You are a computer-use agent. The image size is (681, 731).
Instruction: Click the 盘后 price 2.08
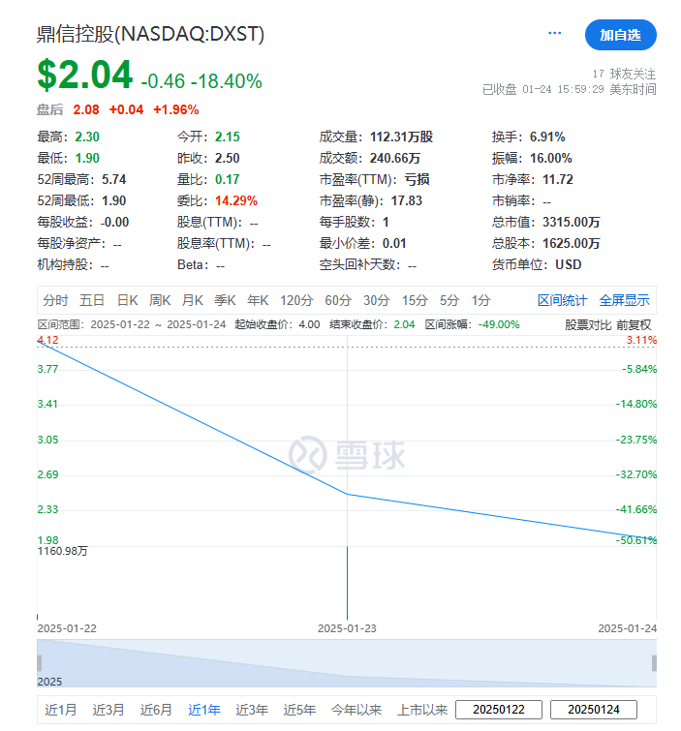click(x=86, y=109)
